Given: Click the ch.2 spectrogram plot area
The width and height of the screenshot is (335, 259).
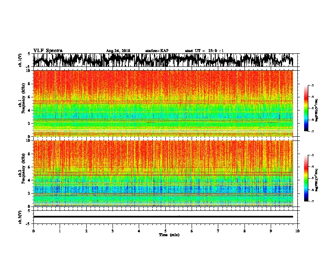Looking at the screenshot, I should point(163,174).
